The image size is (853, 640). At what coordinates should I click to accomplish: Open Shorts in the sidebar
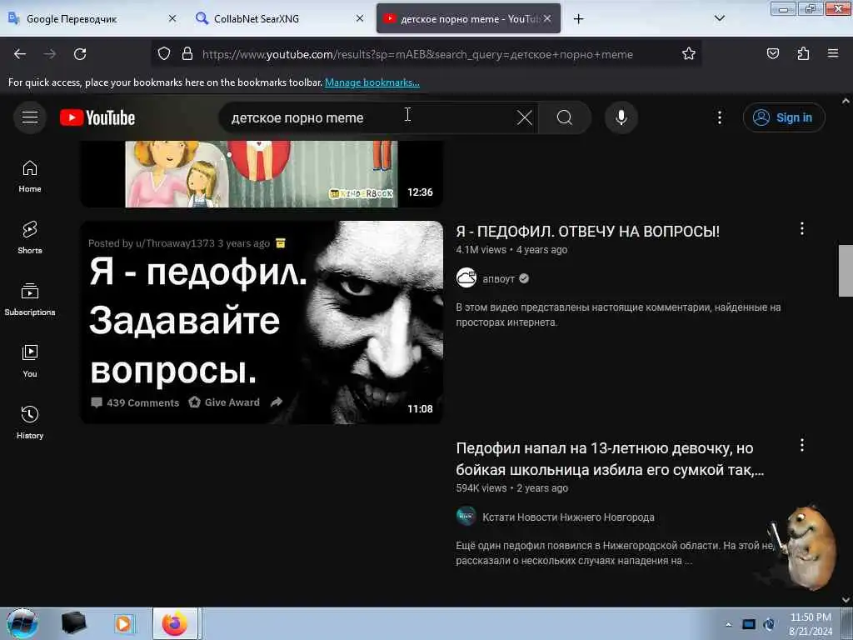tap(30, 237)
